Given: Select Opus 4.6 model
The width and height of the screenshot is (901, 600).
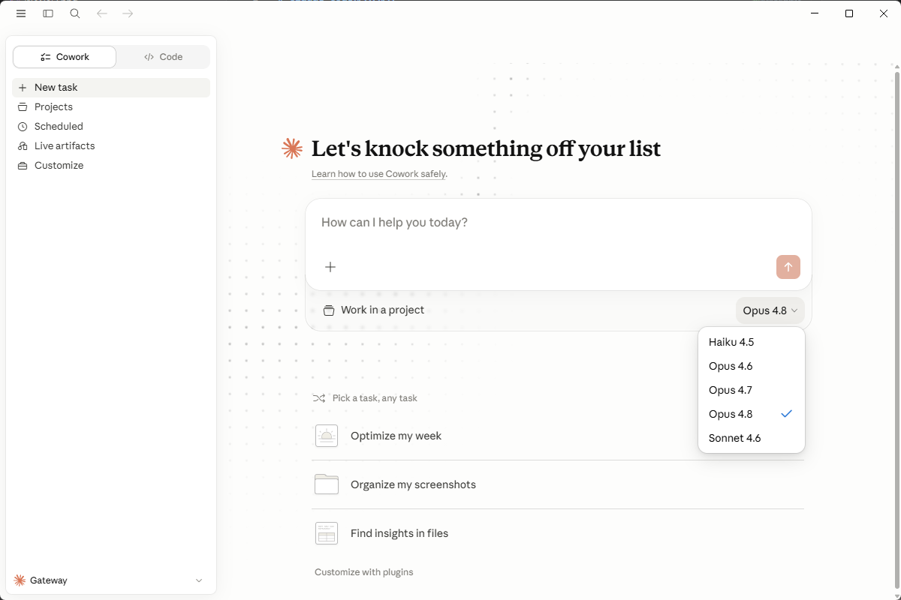Looking at the screenshot, I should [752, 366].
